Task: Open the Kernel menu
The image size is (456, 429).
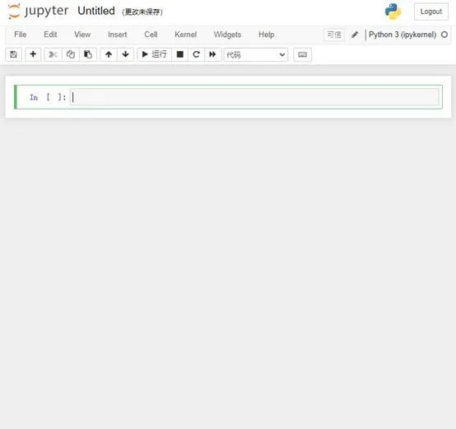Action: point(185,35)
